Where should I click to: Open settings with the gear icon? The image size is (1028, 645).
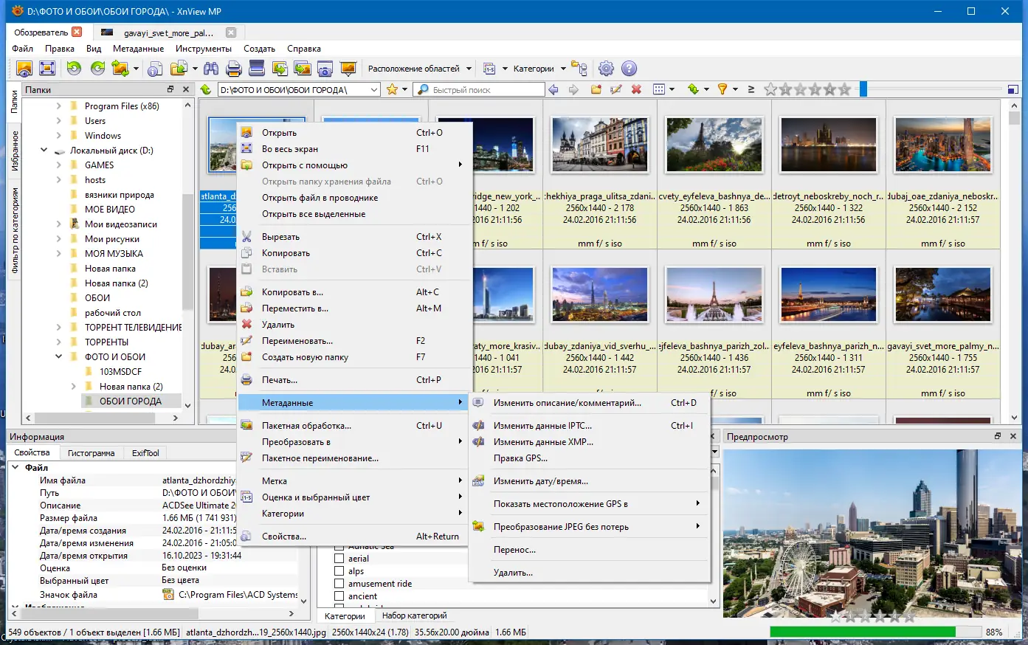(x=606, y=69)
